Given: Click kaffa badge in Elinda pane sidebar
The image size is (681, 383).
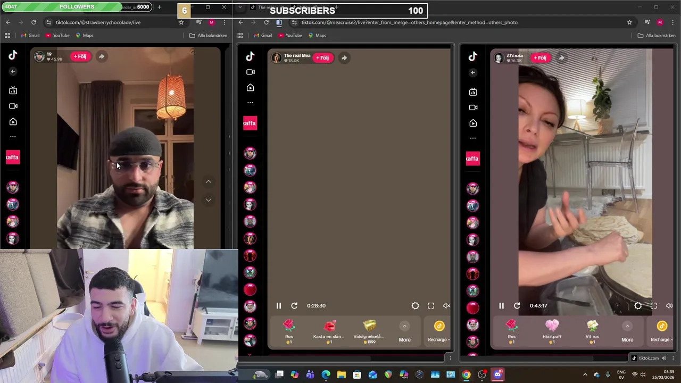Looking at the screenshot, I should (472, 159).
